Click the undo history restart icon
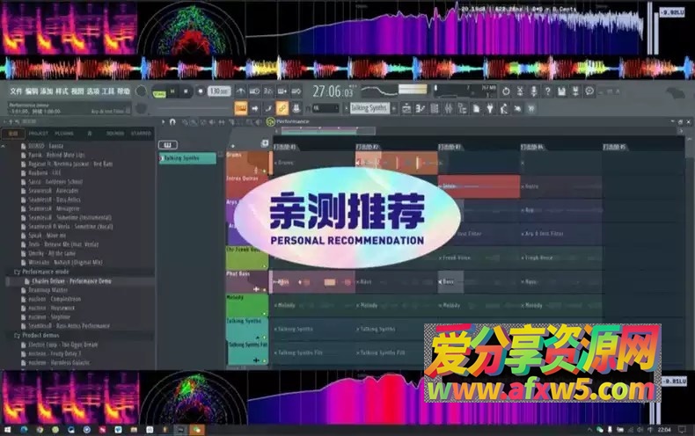 coord(506,91)
